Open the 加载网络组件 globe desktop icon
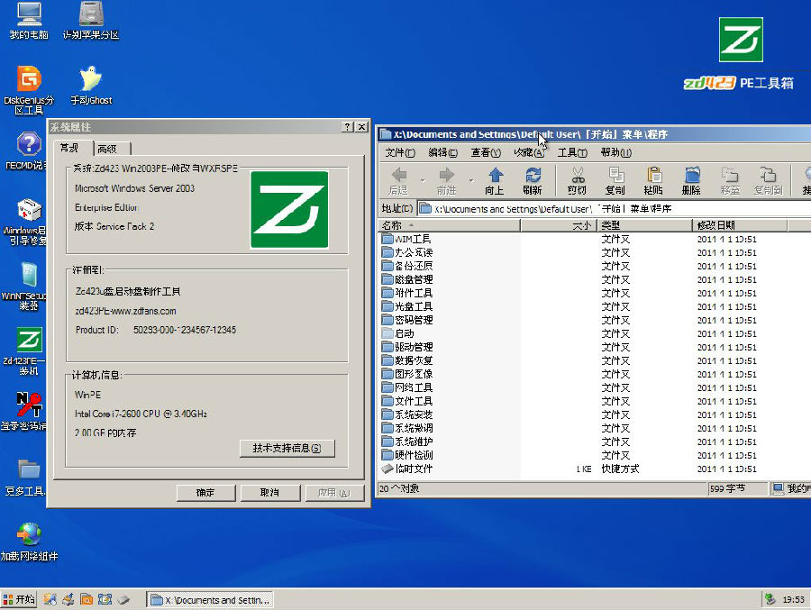 29,538
